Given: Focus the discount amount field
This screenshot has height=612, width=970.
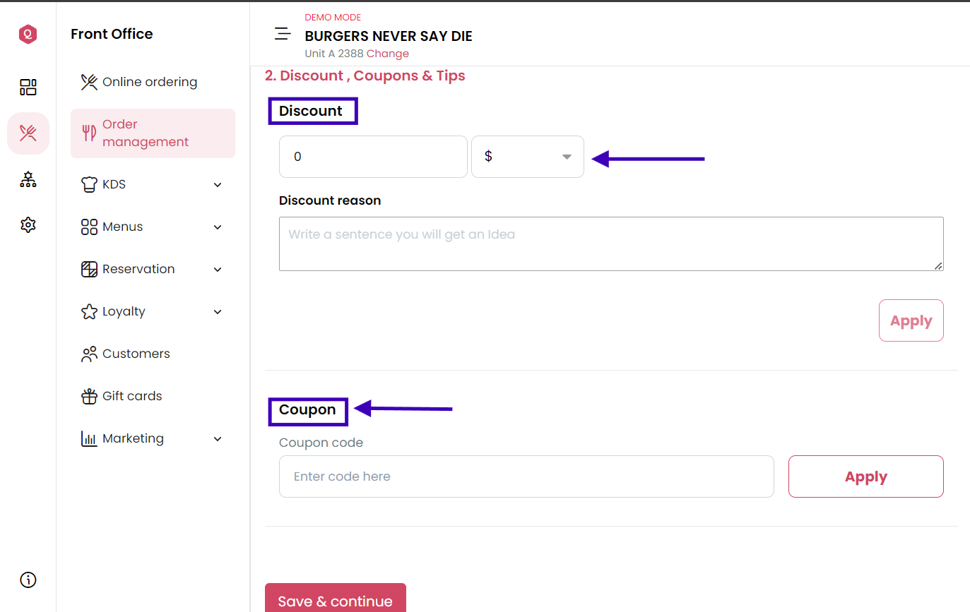Looking at the screenshot, I should [373, 157].
